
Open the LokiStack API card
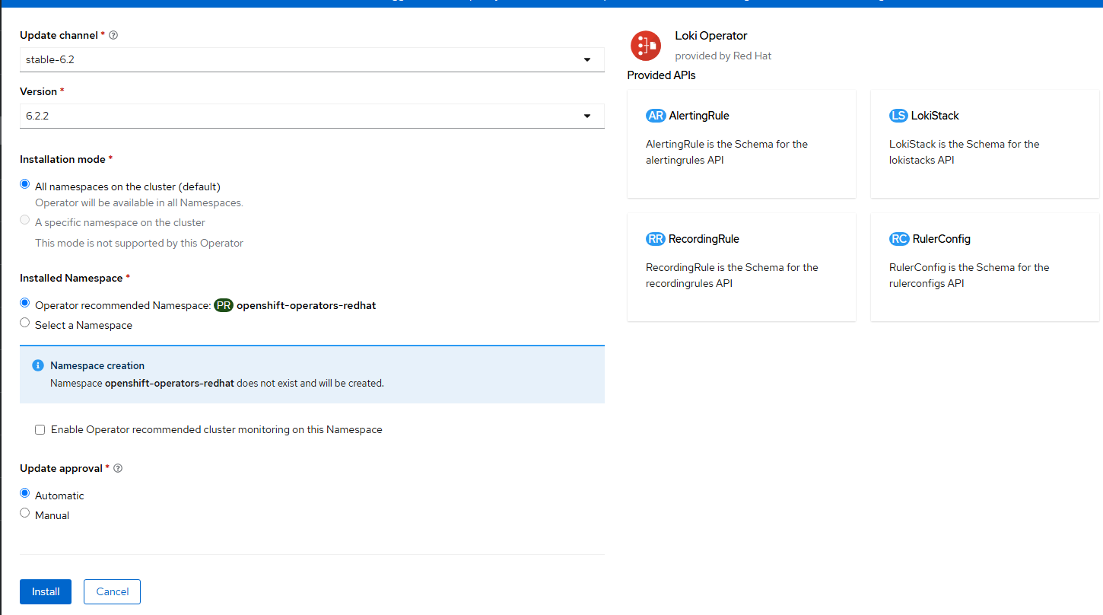point(985,144)
